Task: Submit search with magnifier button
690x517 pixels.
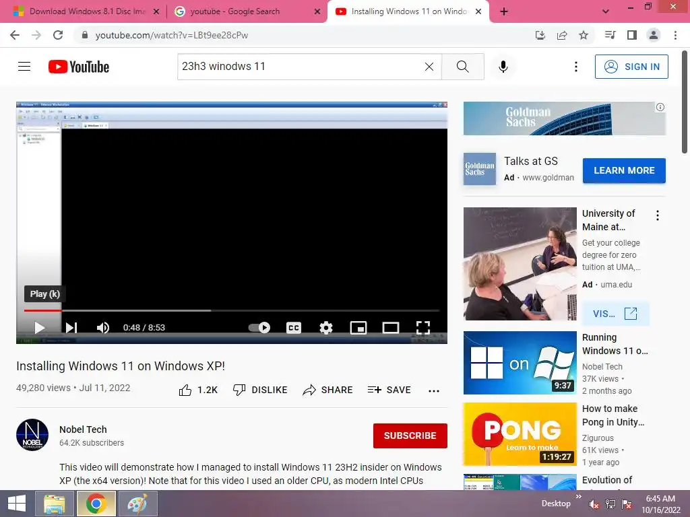Action: tap(462, 67)
